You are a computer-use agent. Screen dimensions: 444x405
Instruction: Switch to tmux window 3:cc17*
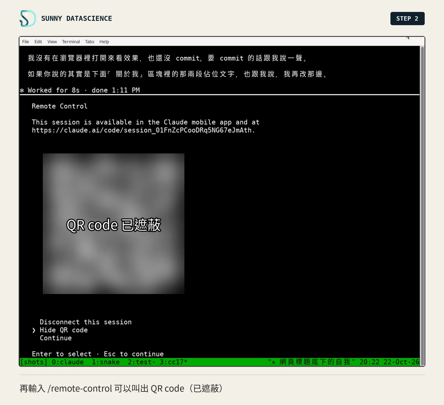pos(174,362)
